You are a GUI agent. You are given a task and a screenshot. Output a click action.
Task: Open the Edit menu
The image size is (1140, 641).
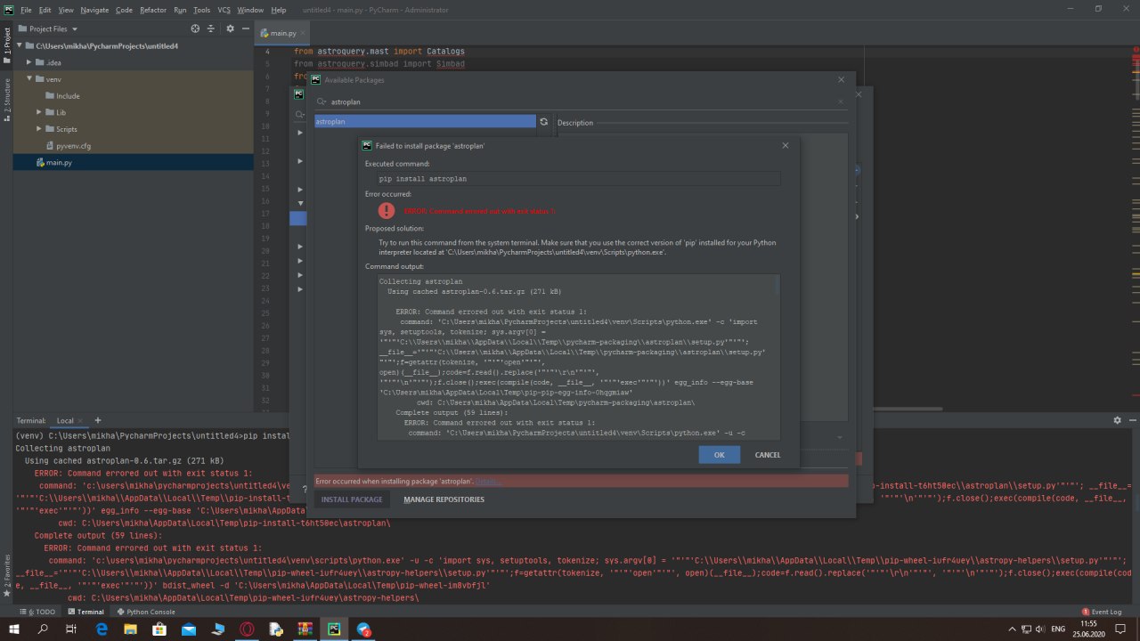[x=45, y=9]
